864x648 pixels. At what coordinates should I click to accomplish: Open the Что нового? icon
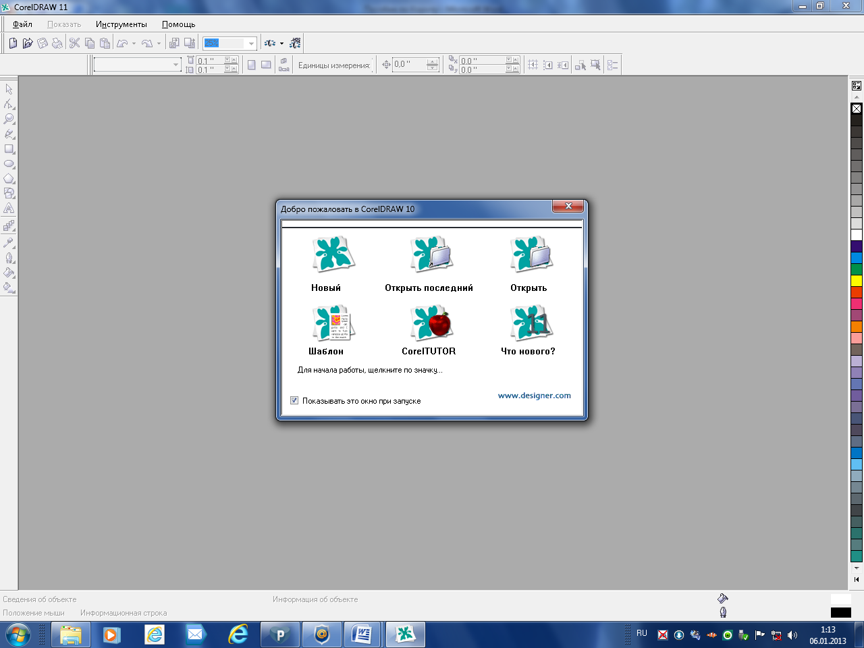pyautogui.click(x=531, y=323)
